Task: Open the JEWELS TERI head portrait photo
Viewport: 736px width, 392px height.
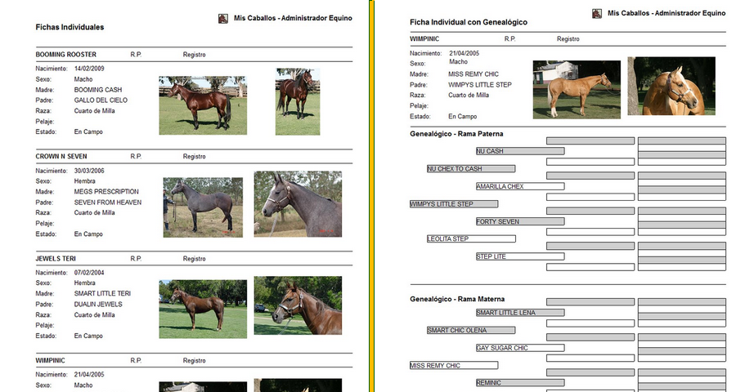Action: [x=298, y=305]
